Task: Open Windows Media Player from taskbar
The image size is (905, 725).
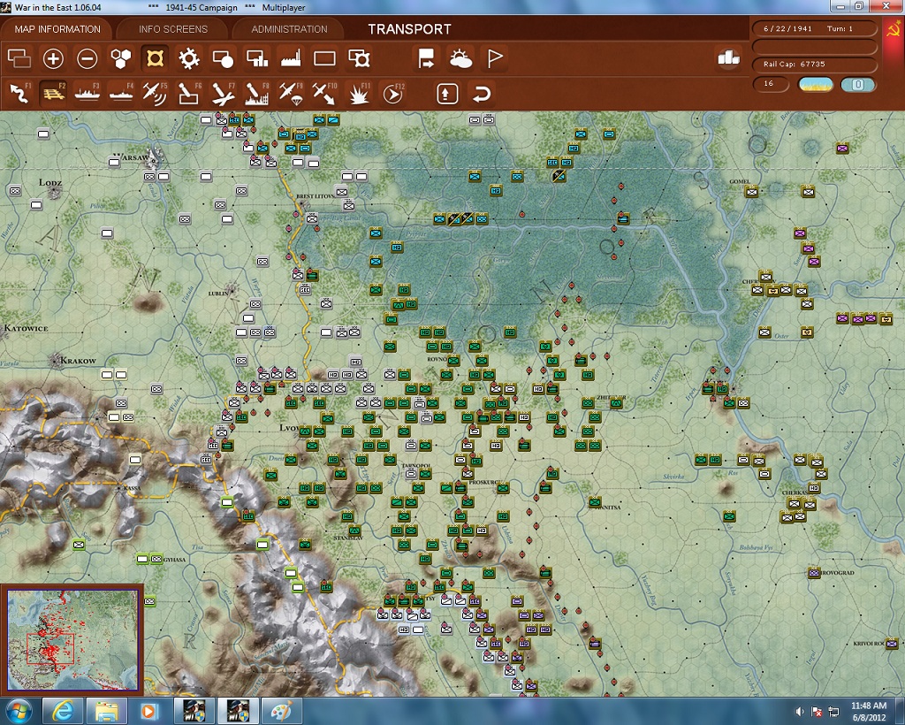Action: (148, 711)
